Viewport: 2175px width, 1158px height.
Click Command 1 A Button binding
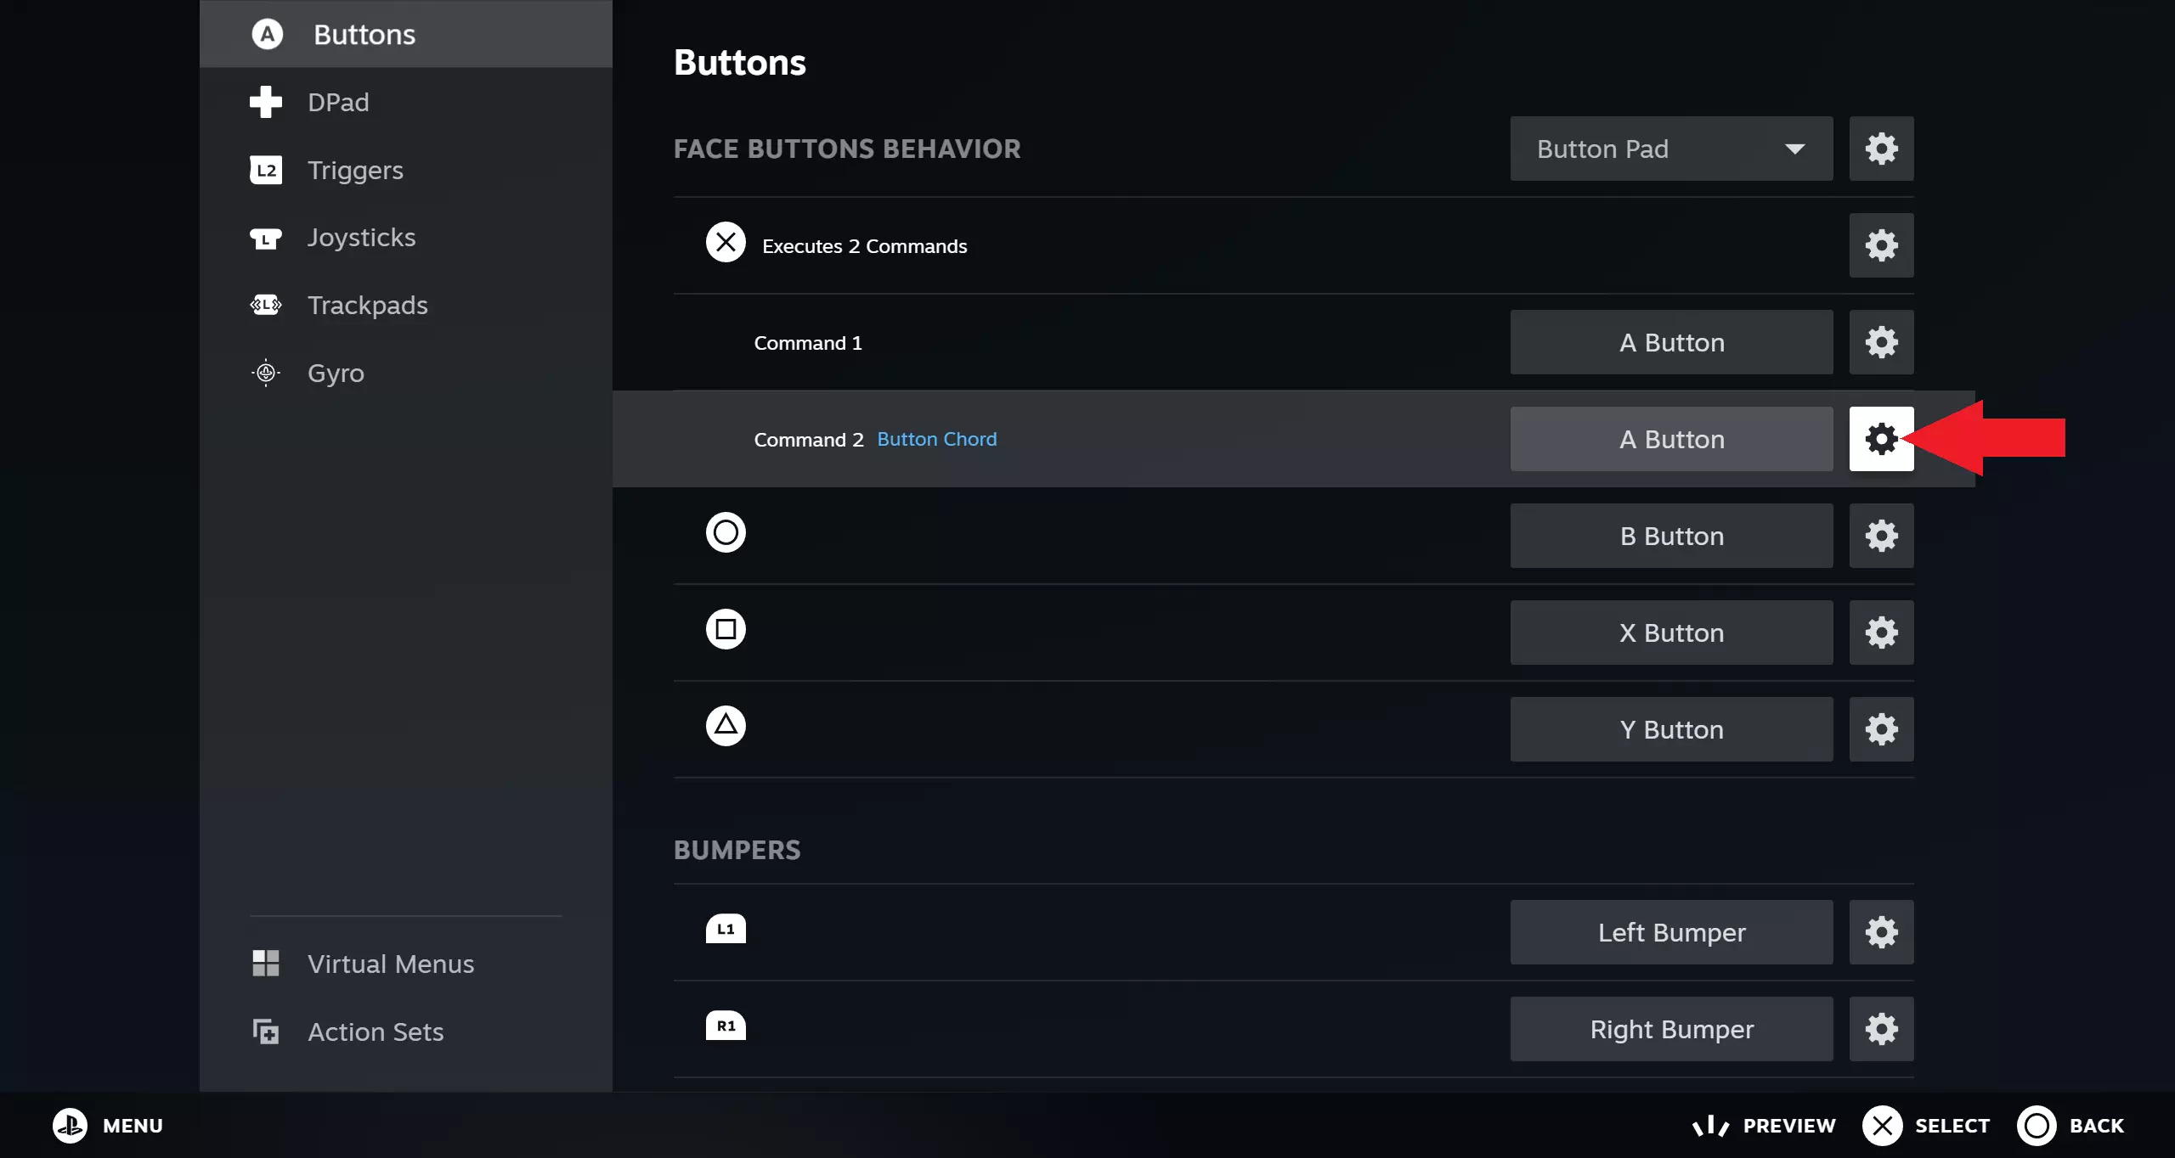1670,342
